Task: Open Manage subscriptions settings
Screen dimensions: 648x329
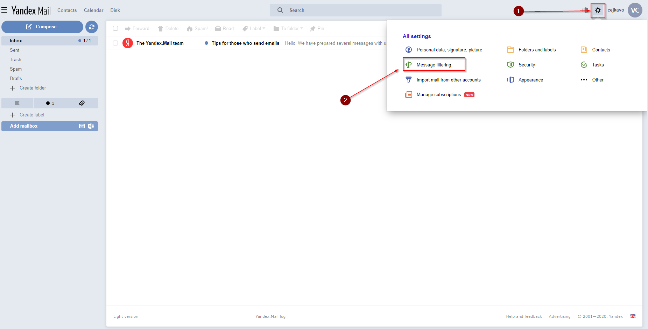Action: tap(439, 95)
